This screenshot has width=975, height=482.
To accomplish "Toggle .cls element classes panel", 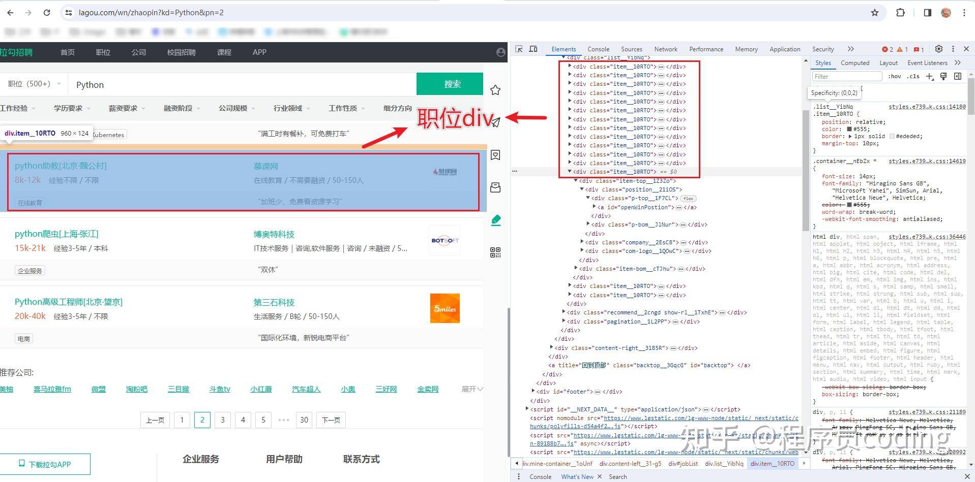I will 913,76.
